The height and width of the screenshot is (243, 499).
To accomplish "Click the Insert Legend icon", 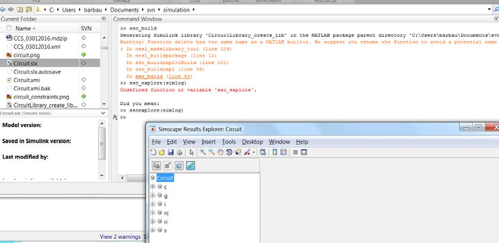I will pos(284,153).
